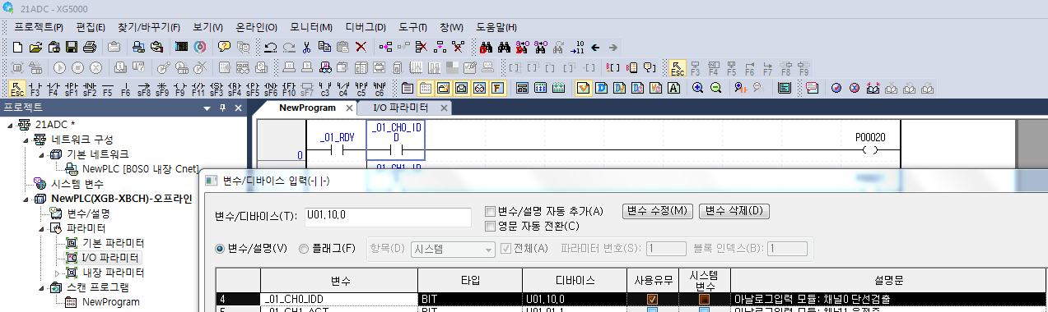Viewport: 1048px width, 312px height.
Task: Click the Zoom Out magnifier icon
Action: (x=715, y=88)
